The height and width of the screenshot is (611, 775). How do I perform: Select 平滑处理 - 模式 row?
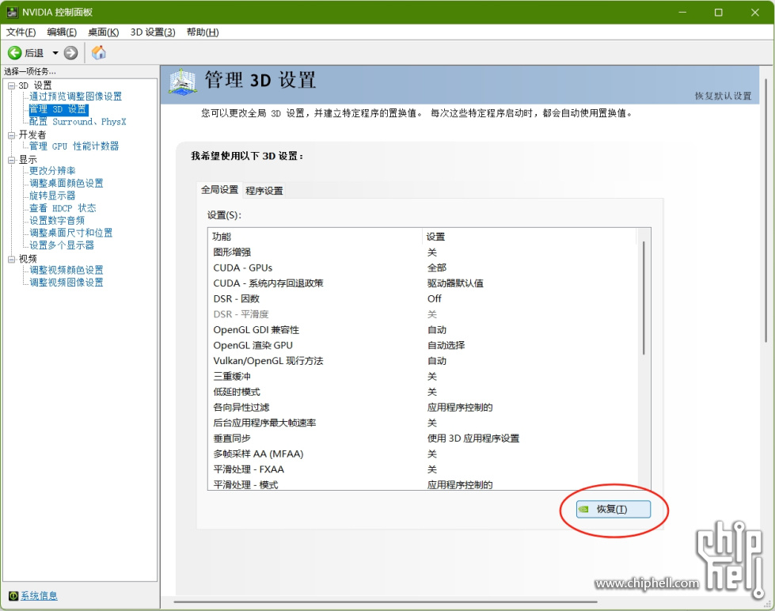click(423, 484)
